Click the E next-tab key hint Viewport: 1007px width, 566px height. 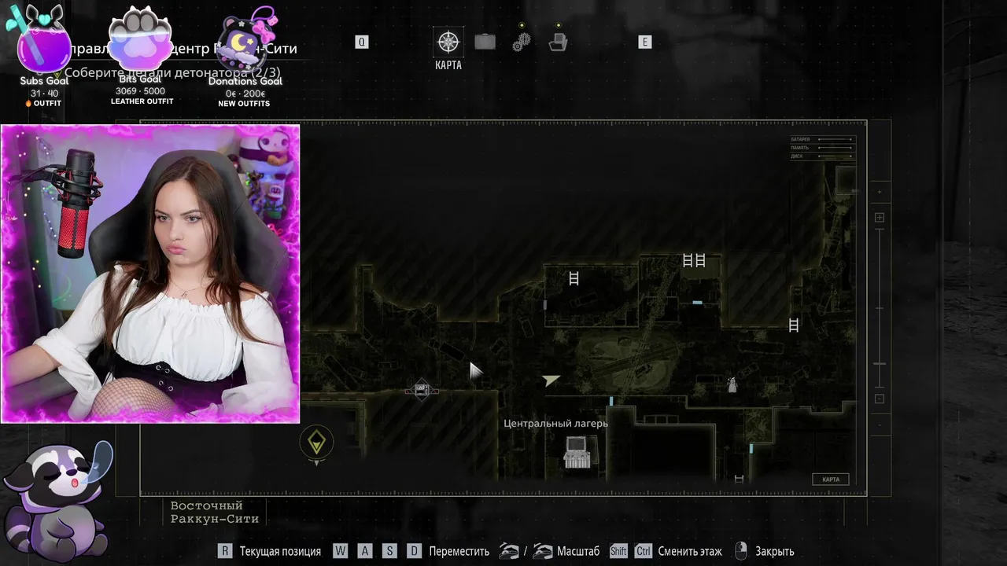pos(645,42)
